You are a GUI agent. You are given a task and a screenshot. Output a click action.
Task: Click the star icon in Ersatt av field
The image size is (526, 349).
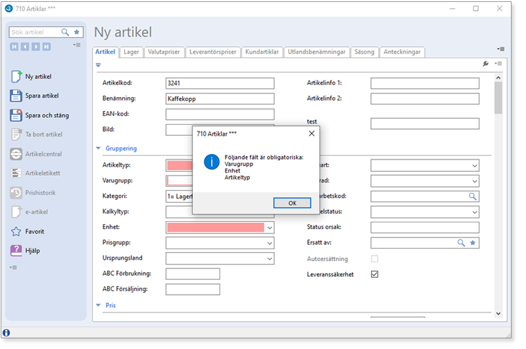point(473,243)
